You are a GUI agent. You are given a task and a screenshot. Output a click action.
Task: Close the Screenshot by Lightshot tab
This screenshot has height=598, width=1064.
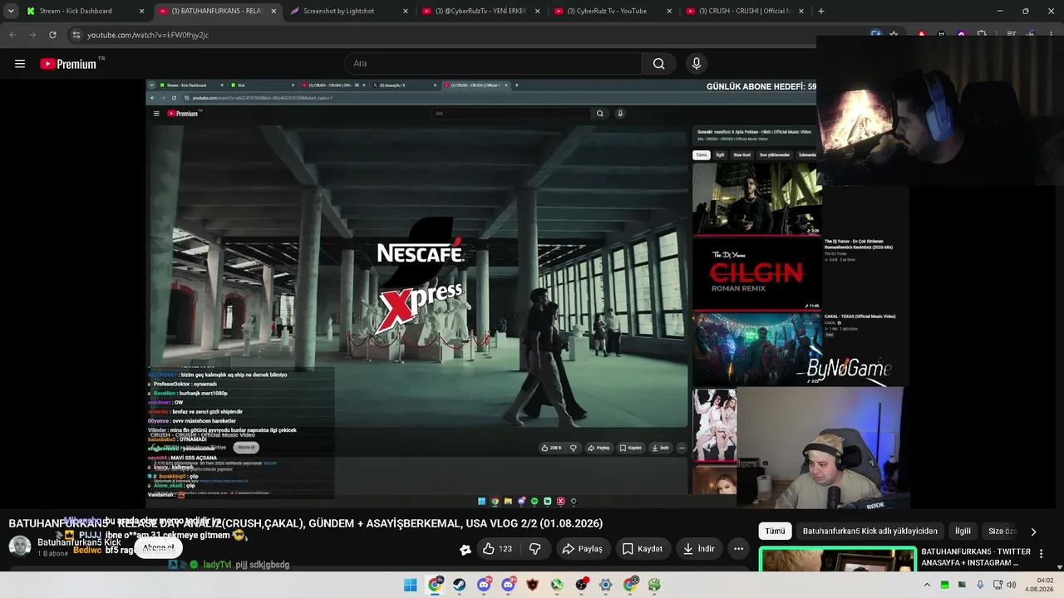click(406, 11)
